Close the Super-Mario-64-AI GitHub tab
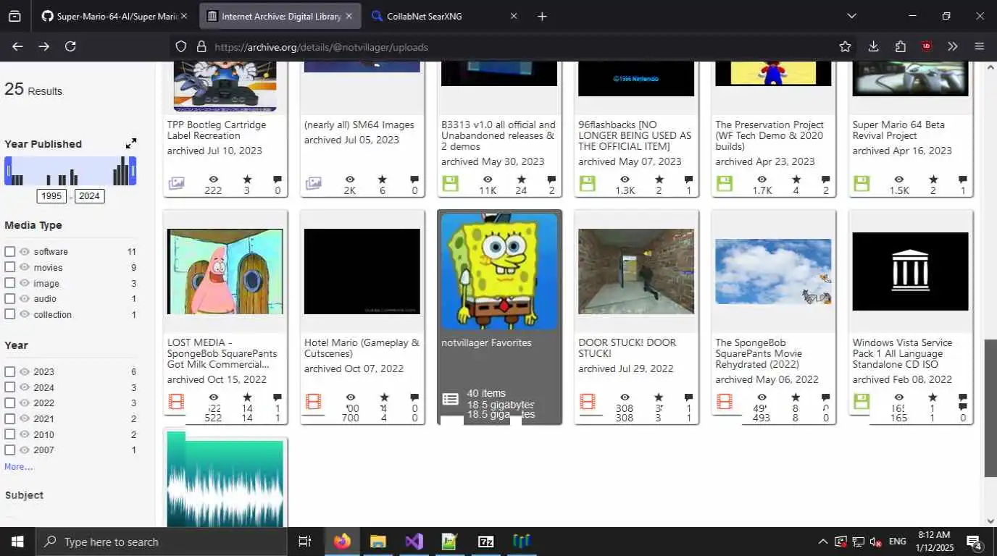Screen dimensions: 997x556 184,16
